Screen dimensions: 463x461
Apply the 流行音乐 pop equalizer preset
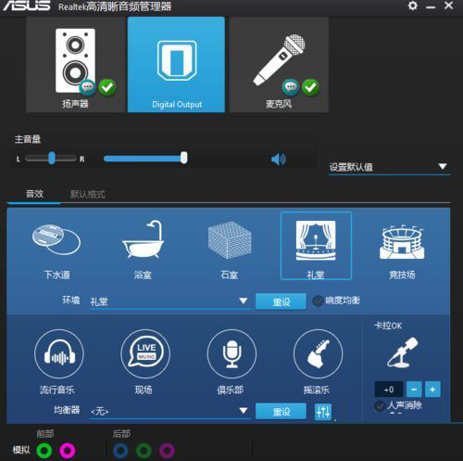pyautogui.click(x=58, y=354)
